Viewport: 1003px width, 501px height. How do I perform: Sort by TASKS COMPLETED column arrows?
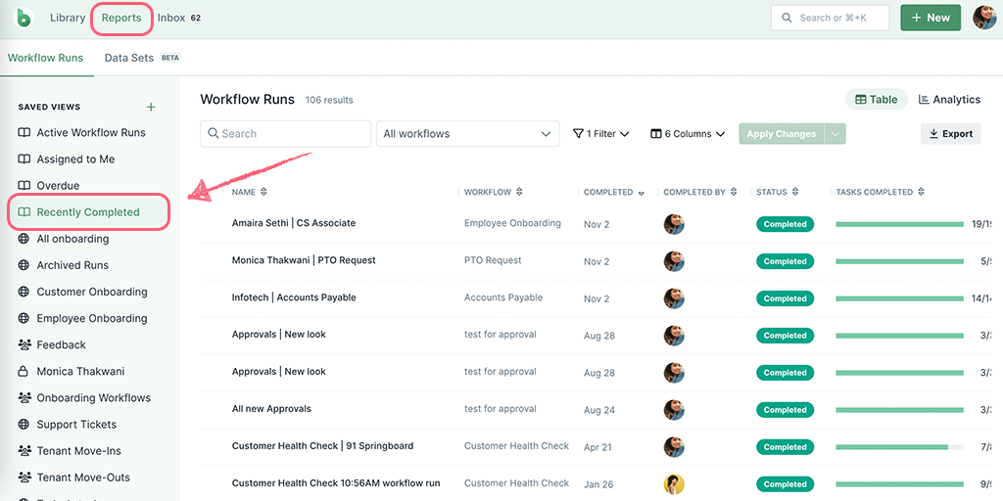921,192
